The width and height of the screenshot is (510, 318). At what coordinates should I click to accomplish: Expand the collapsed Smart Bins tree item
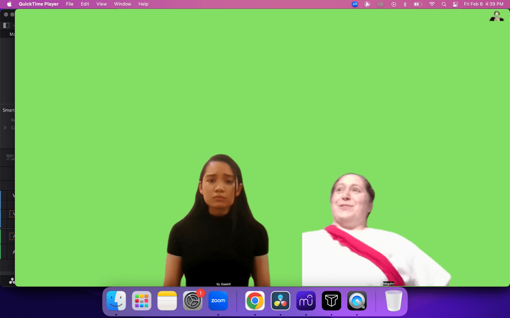[x=5, y=128]
